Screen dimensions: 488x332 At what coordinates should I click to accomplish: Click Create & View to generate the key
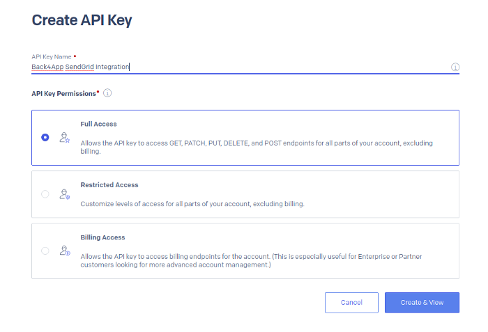pyautogui.click(x=422, y=303)
